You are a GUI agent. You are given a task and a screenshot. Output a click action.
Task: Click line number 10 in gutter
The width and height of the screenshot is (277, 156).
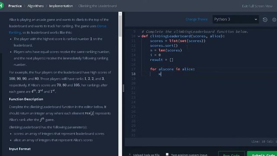pos(133,36)
